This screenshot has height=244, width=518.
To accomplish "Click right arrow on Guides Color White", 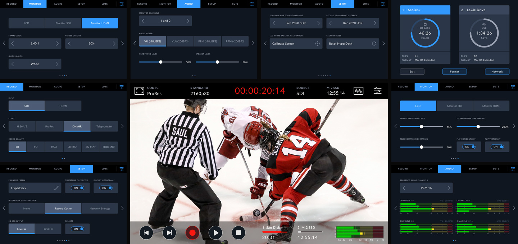I will [57, 64].
